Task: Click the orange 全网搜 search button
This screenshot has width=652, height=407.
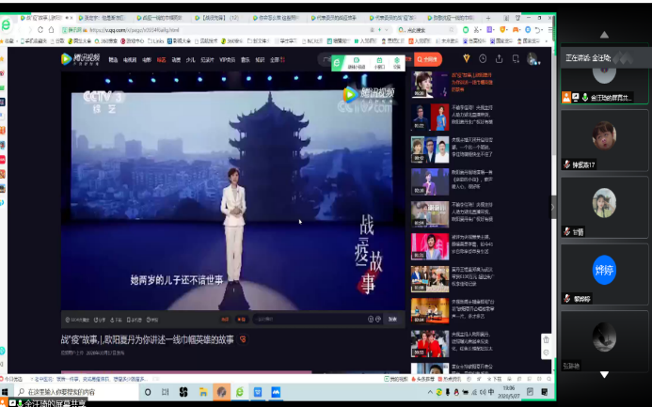Action: tap(428, 58)
